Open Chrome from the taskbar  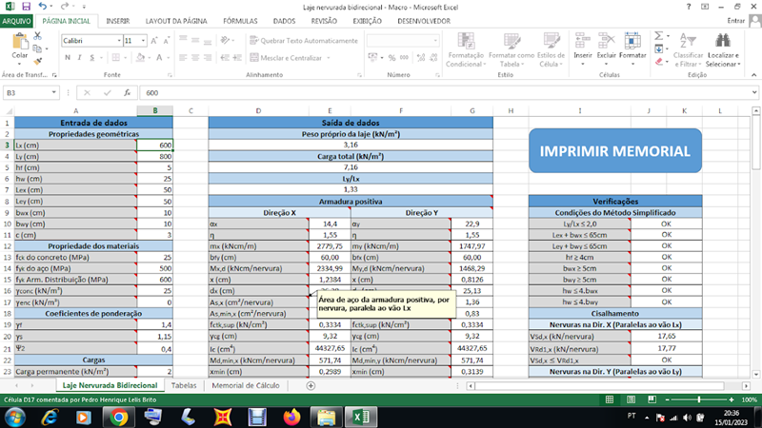[118, 417]
